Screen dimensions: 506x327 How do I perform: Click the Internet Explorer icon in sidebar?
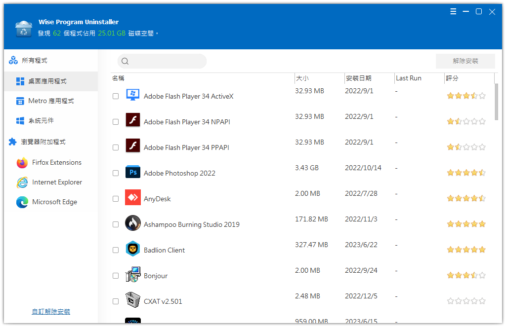22,182
